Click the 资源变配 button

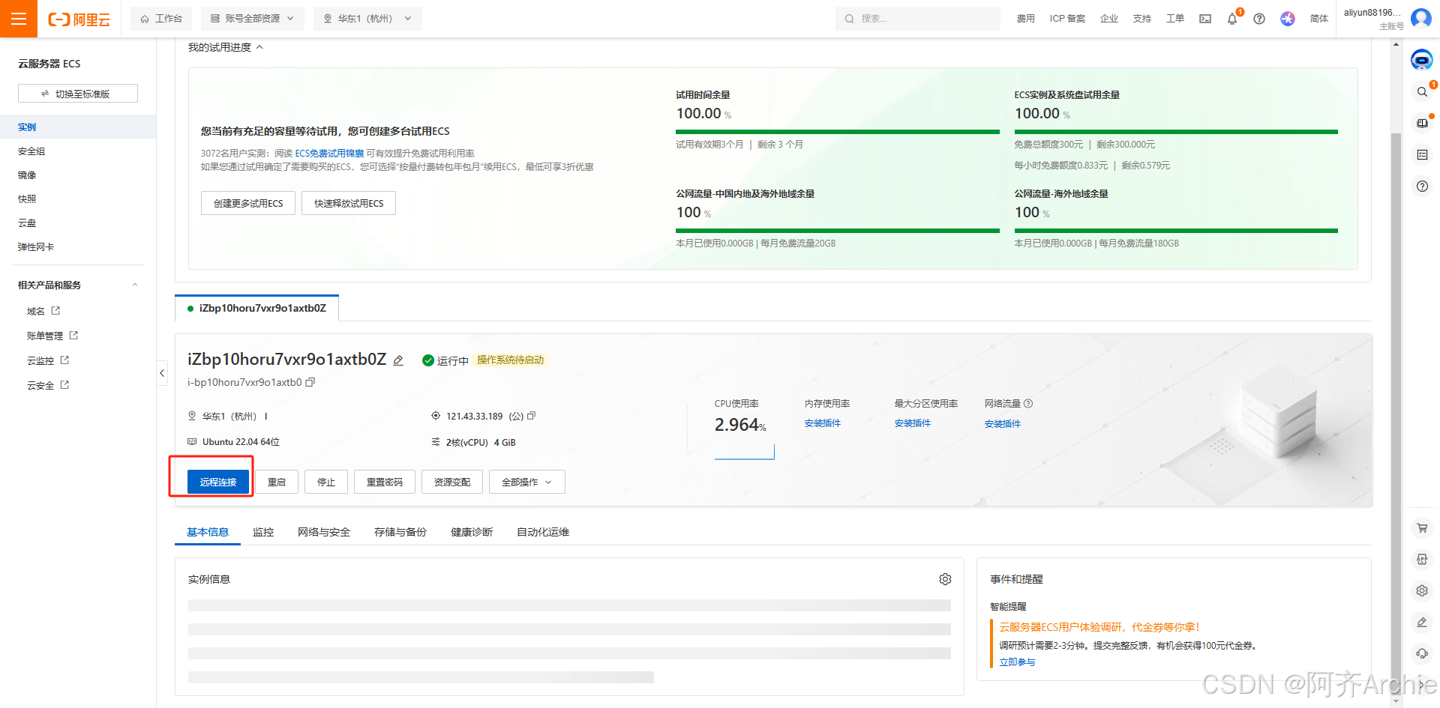point(452,482)
